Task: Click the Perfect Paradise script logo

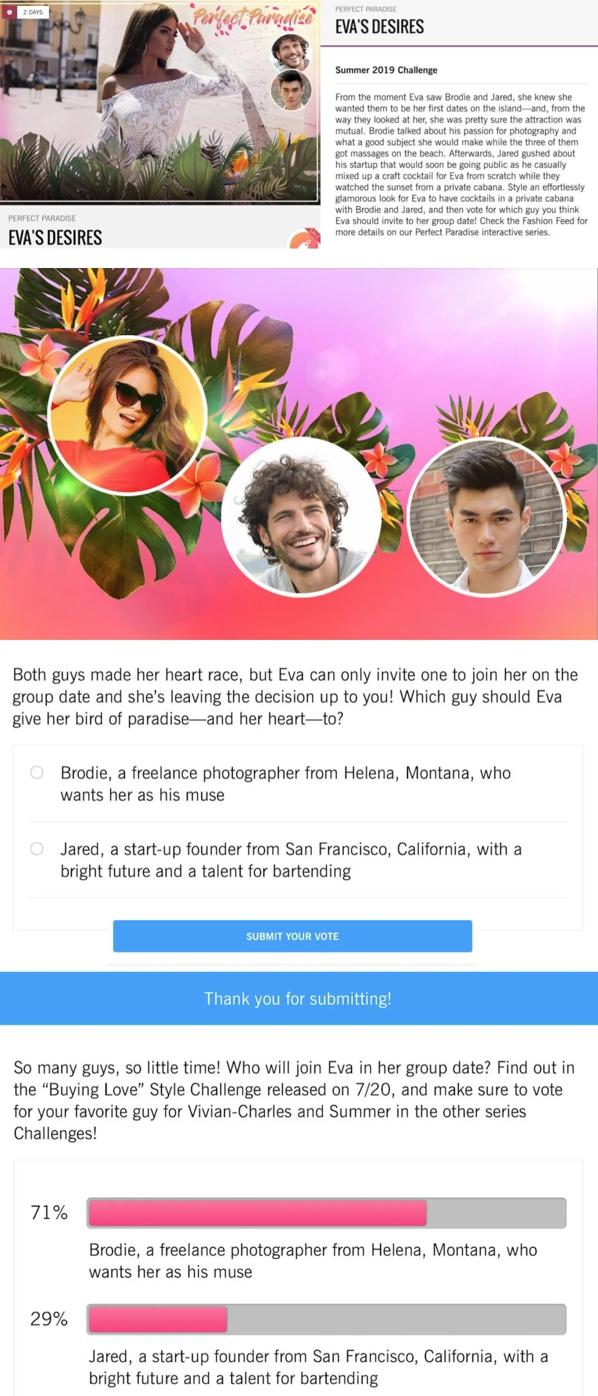Action: (253, 18)
